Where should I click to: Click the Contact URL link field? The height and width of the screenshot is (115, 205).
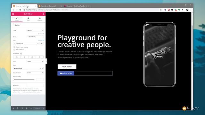[26, 43]
